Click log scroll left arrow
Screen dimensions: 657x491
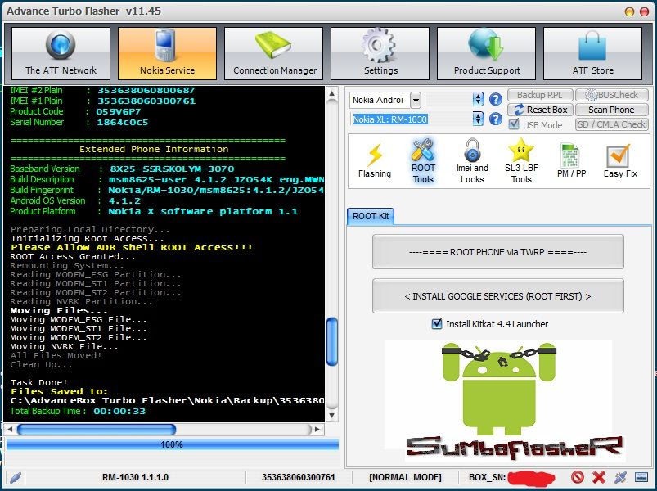coord(9,430)
